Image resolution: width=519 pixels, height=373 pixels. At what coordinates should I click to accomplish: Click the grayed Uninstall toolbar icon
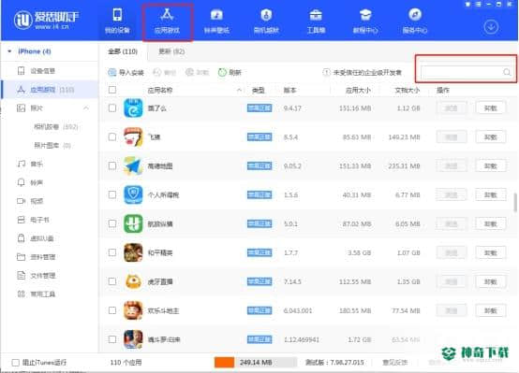tap(189, 72)
